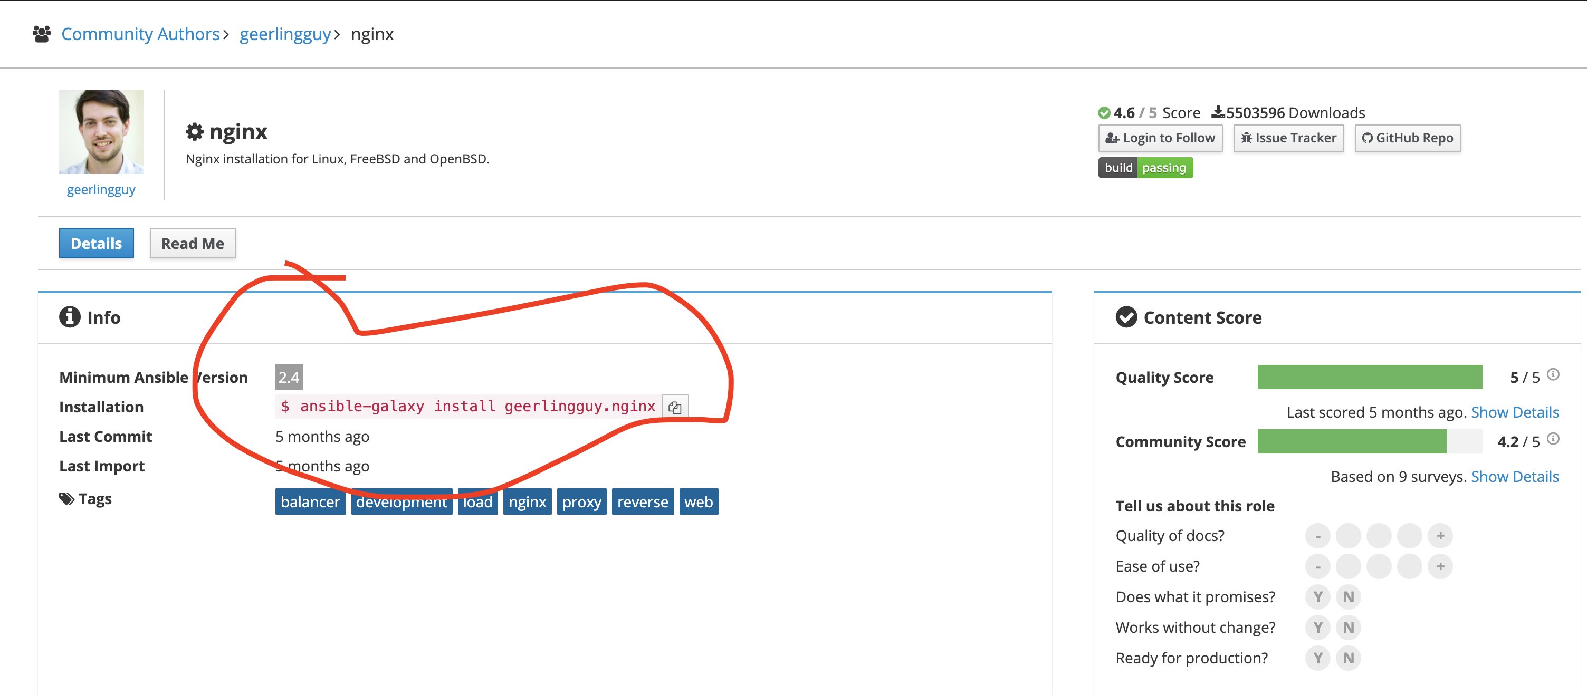Image resolution: width=1587 pixels, height=695 pixels.
Task: Answer Y for Ready for production
Action: [x=1318, y=658]
